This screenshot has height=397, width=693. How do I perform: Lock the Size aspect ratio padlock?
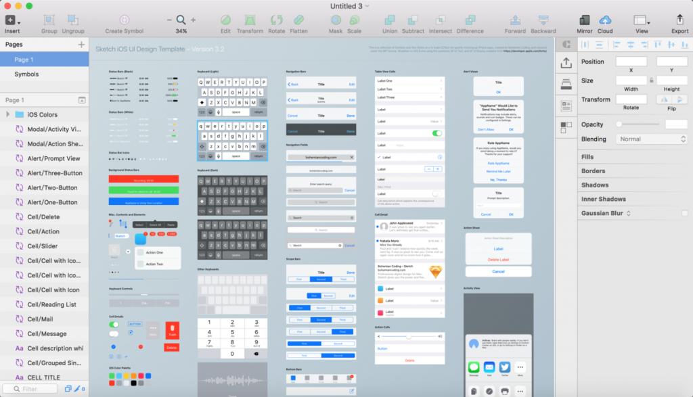(652, 80)
